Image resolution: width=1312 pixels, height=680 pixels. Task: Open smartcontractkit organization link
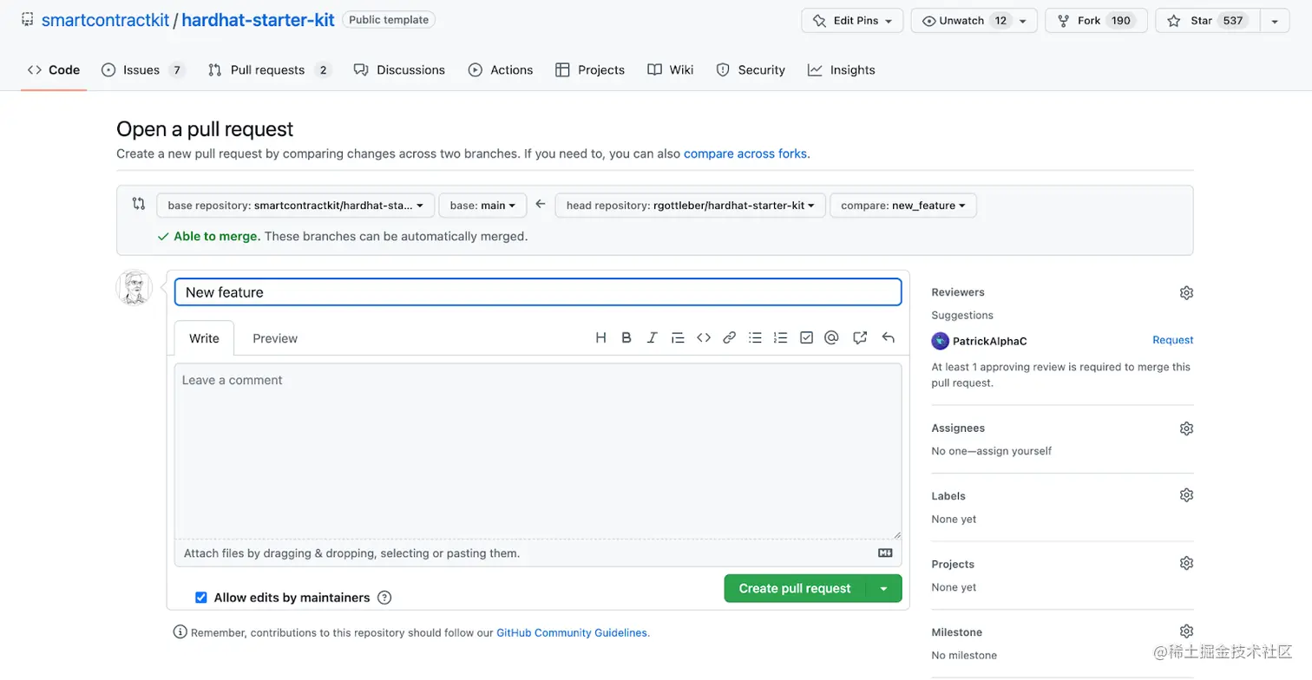pos(106,20)
